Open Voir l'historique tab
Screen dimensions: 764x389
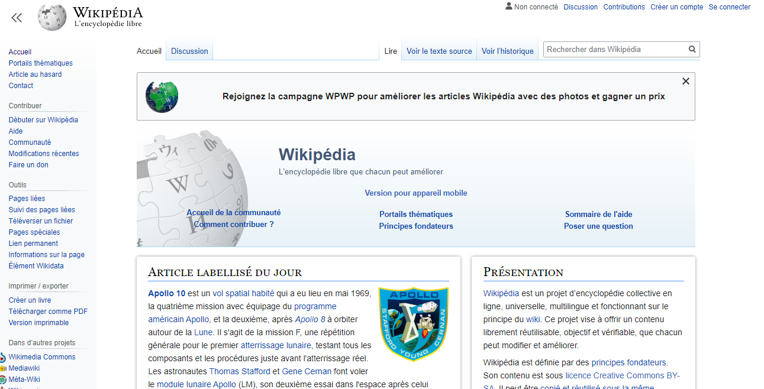coord(508,51)
